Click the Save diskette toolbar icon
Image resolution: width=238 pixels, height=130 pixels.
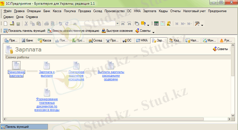click(18, 24)
